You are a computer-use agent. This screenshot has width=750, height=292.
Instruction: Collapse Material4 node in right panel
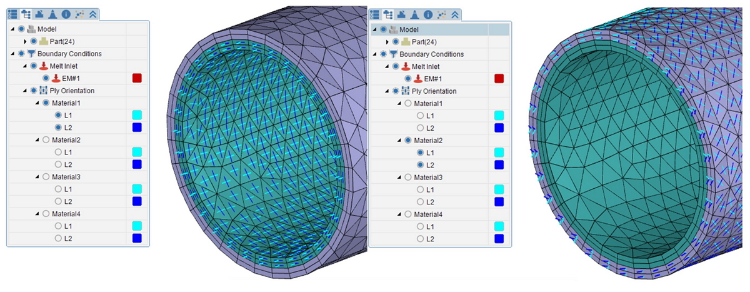point(399,214)
